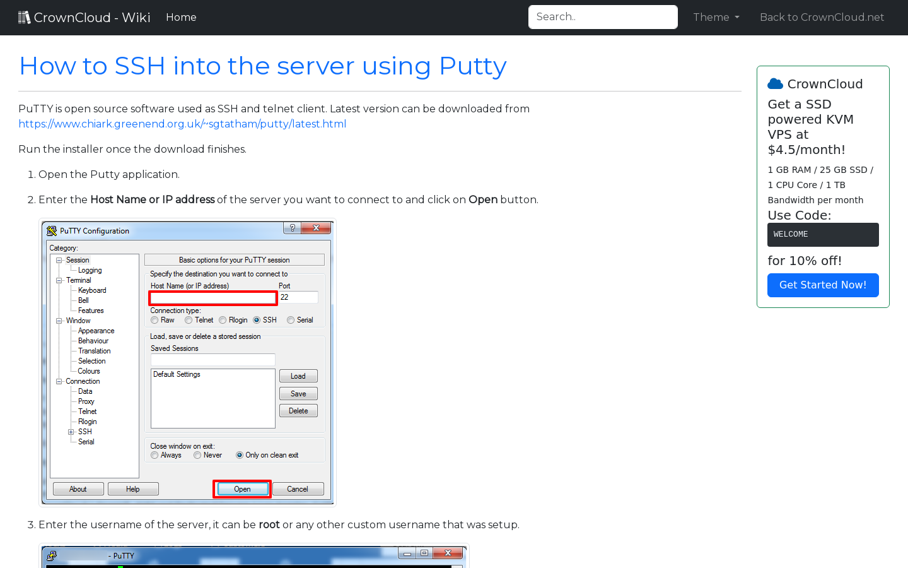The height and width of the screenshot is (568, 908).
Task: Go to Back to CrownCloud.net
Action: (822, 17)
